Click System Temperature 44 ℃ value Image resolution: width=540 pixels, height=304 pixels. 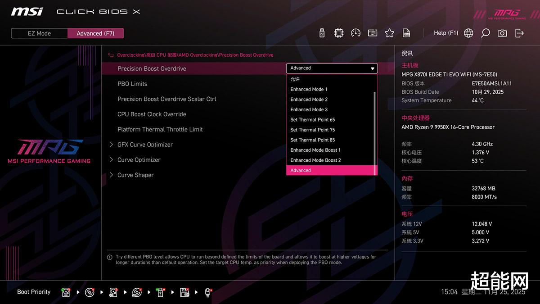pos(478,100)
